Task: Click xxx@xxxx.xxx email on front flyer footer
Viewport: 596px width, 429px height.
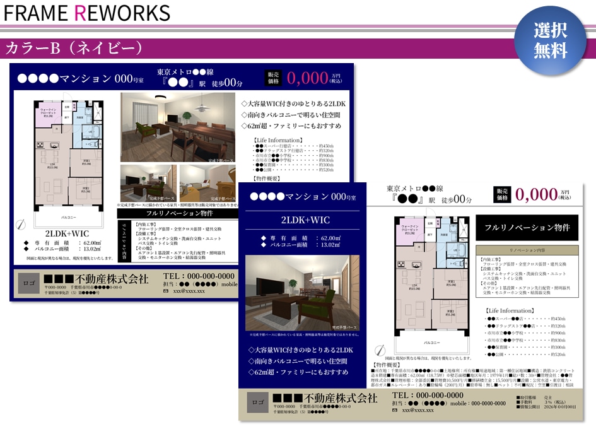Action: [x=418, y=410]
